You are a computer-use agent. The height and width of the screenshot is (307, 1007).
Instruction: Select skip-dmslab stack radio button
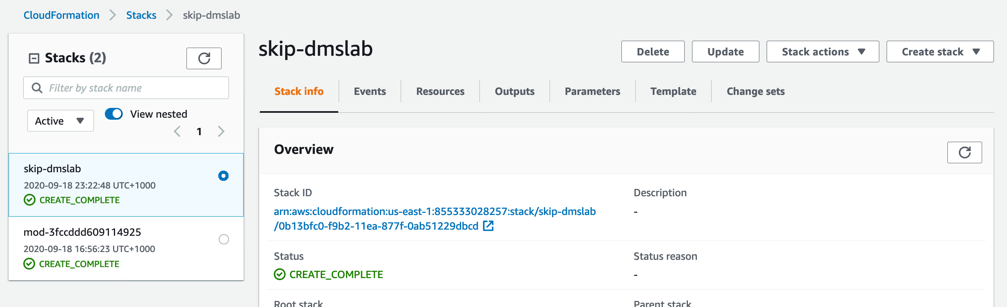pos(223,175)
